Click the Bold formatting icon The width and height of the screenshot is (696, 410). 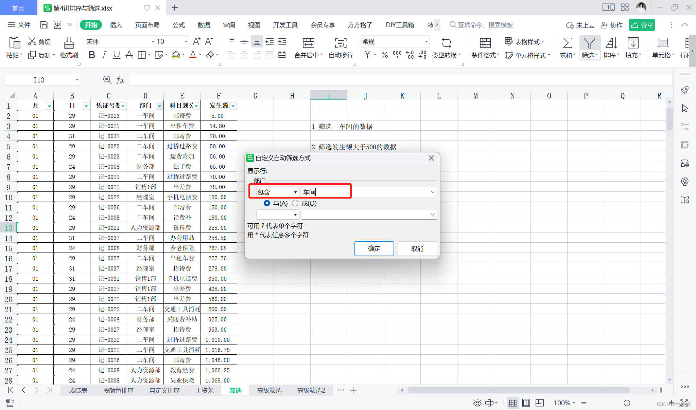coord(91,55)
